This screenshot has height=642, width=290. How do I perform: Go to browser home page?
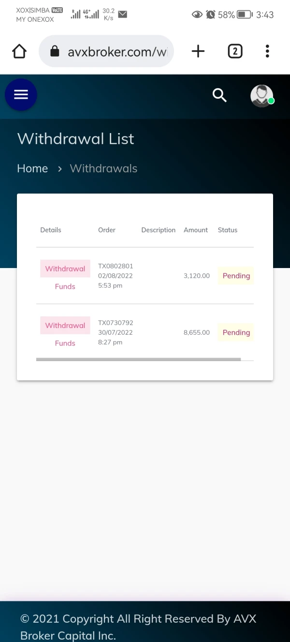19,51
